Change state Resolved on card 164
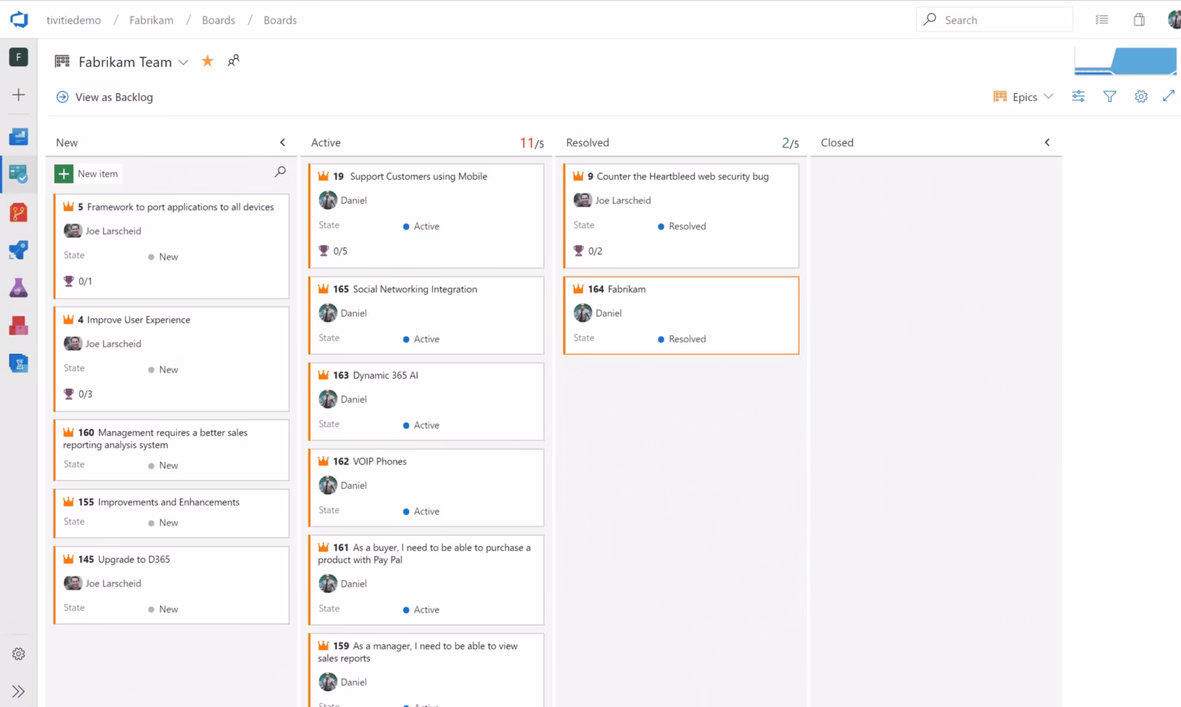The image size is (1181, 707). coord(682,339)
